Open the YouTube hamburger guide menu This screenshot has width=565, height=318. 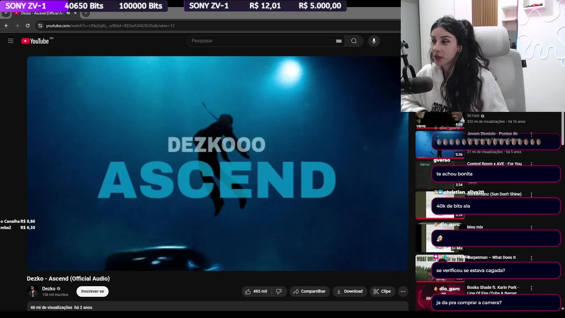coord(11,41)
